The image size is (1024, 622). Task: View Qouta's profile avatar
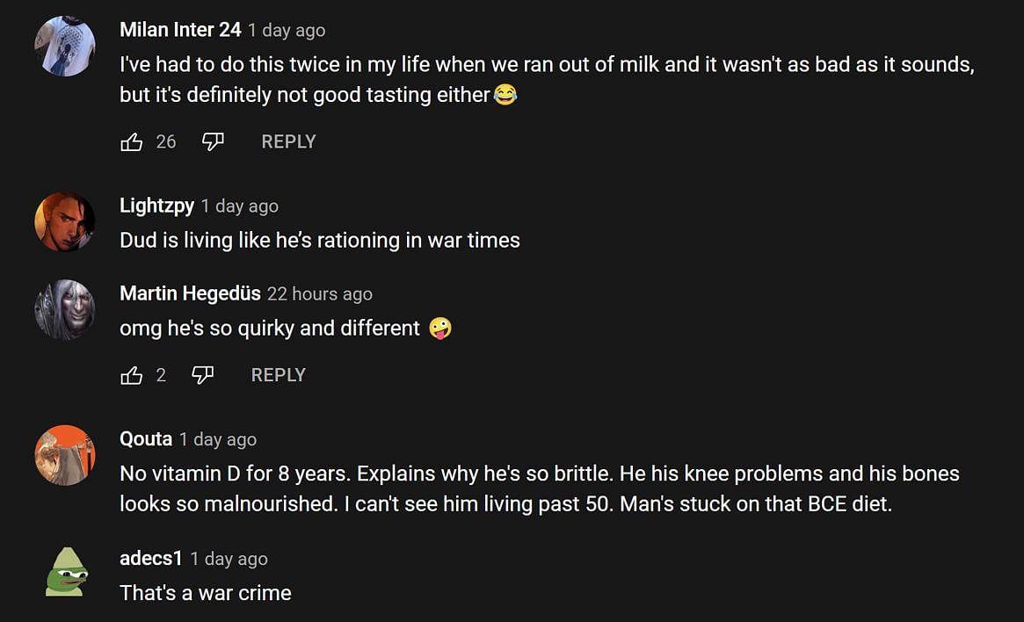tap(65, 455)
